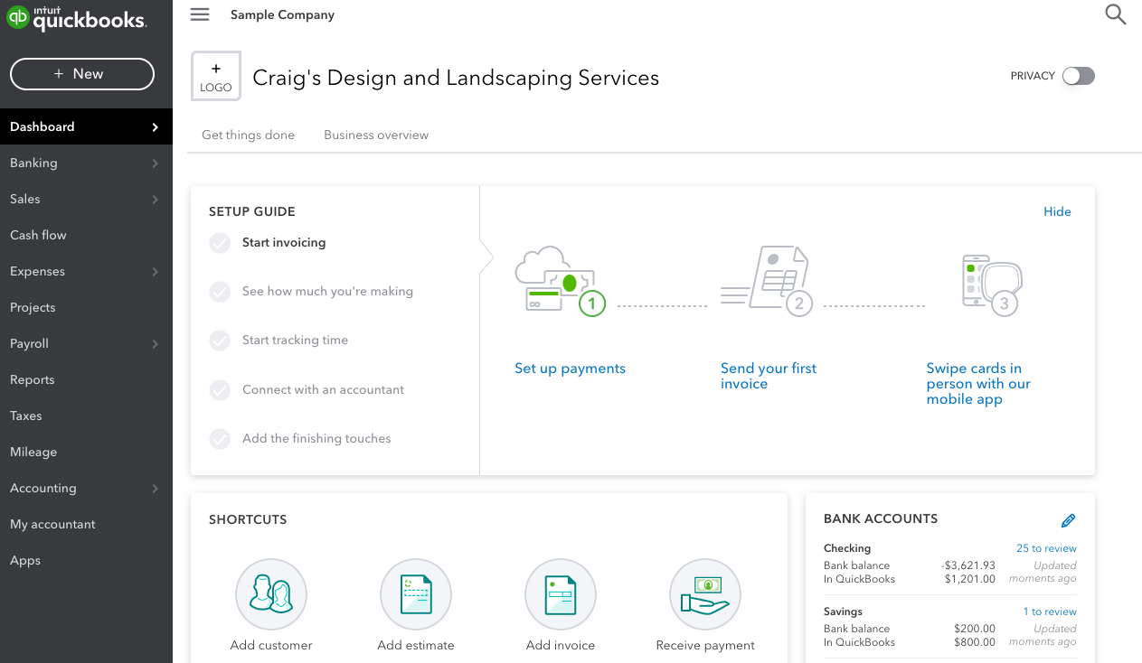Expand the Expenses submenu arrow
This screenshot has width=1142, height=663.
[156, 272]
